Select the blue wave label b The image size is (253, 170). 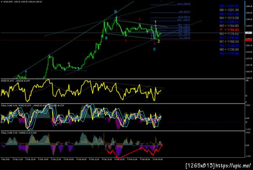pos(116,12)
